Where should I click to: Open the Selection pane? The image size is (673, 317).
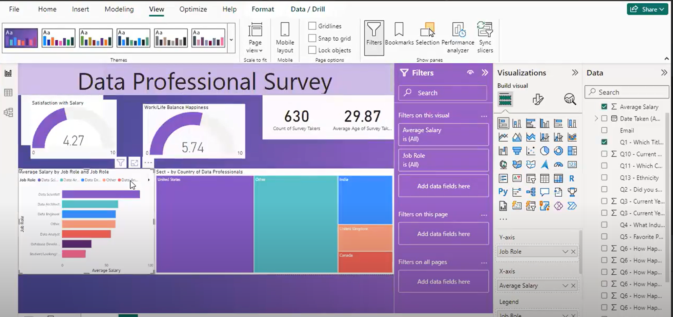427,37
